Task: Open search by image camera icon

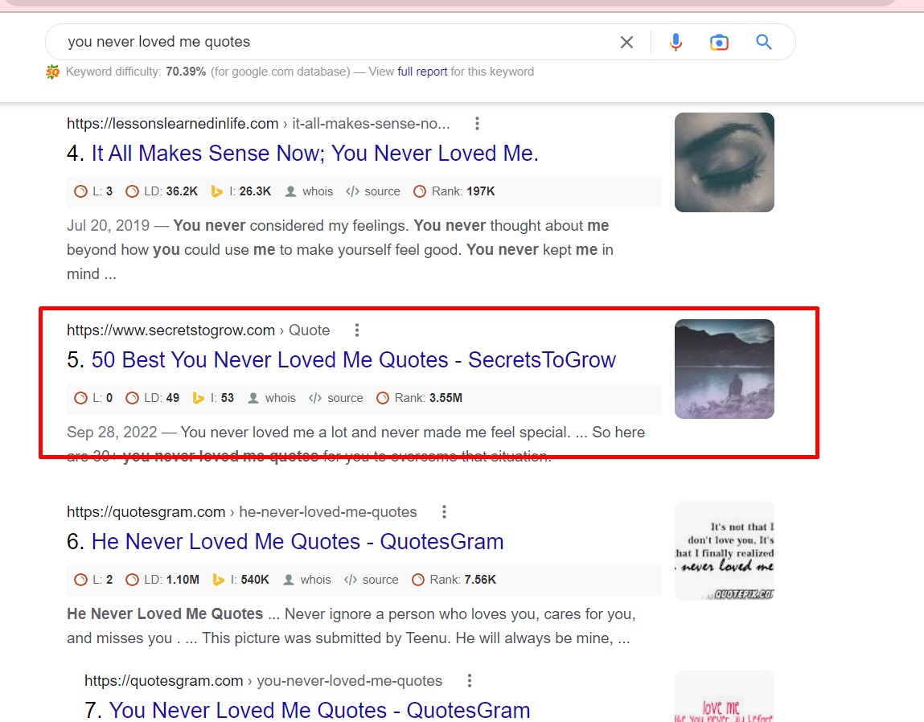Action: (x=719, y=43)
